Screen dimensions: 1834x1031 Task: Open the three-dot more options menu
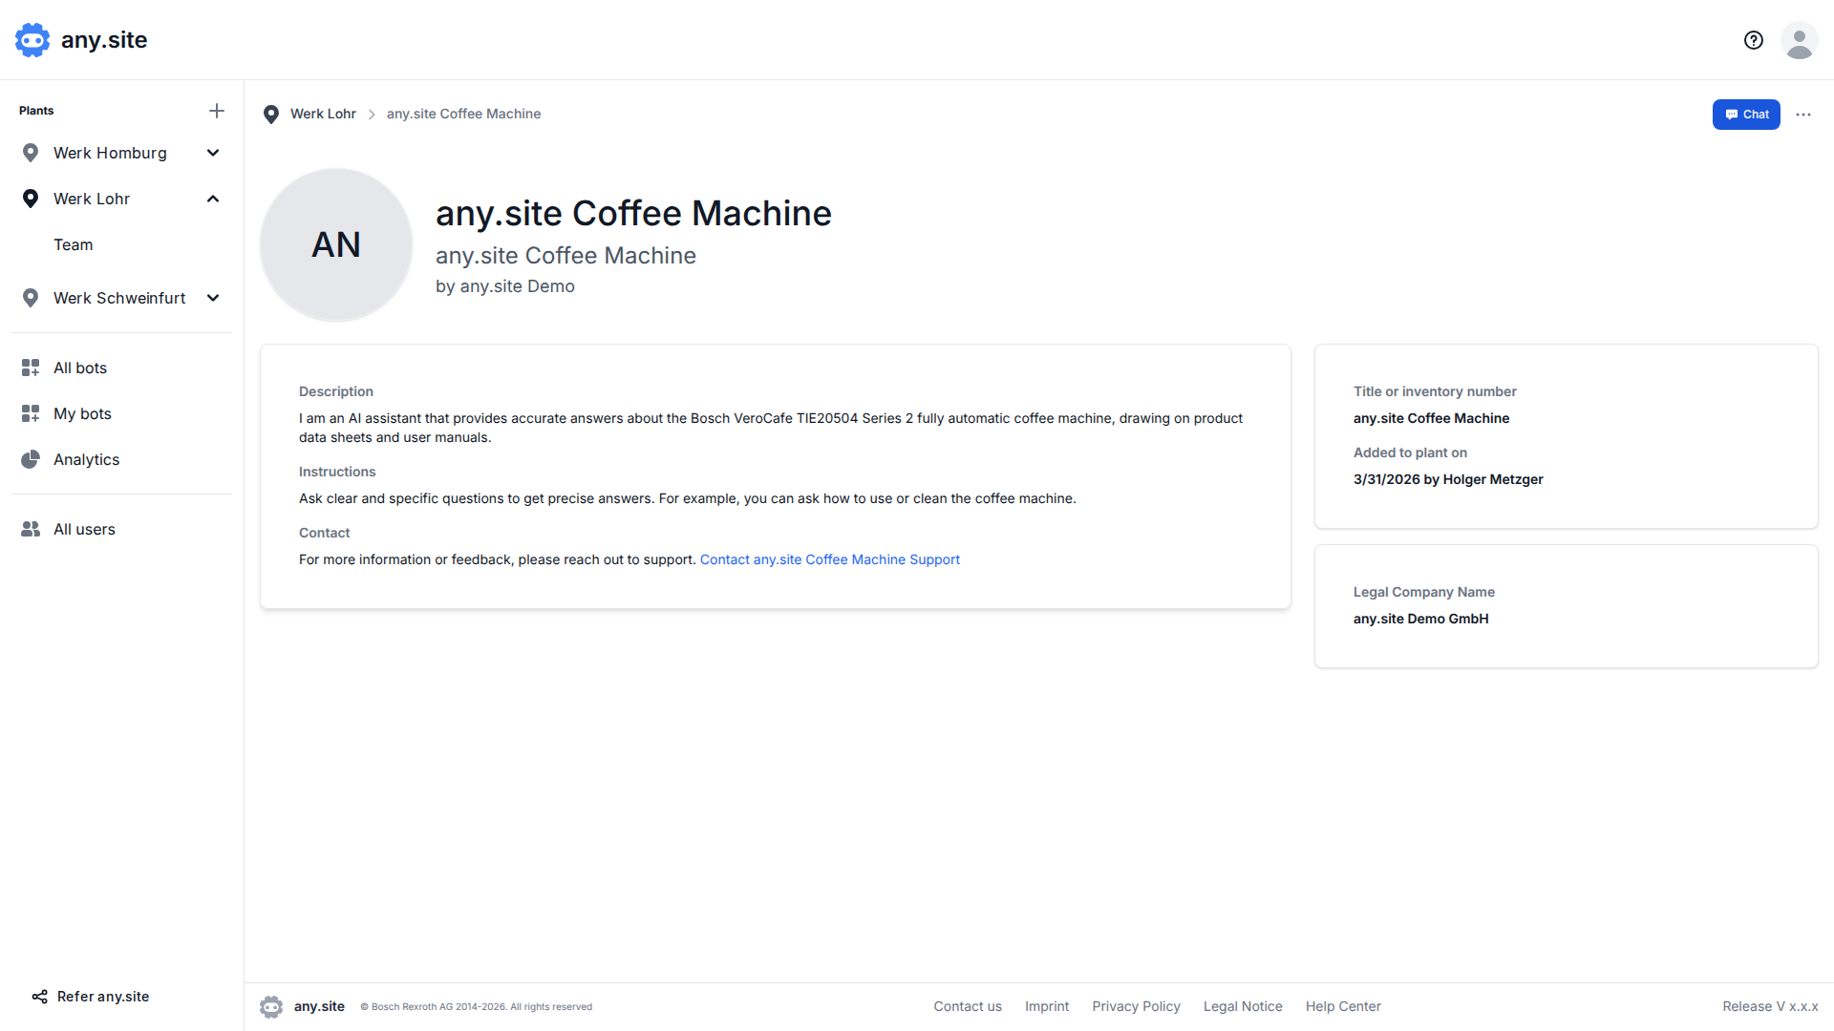(1803, 115)
